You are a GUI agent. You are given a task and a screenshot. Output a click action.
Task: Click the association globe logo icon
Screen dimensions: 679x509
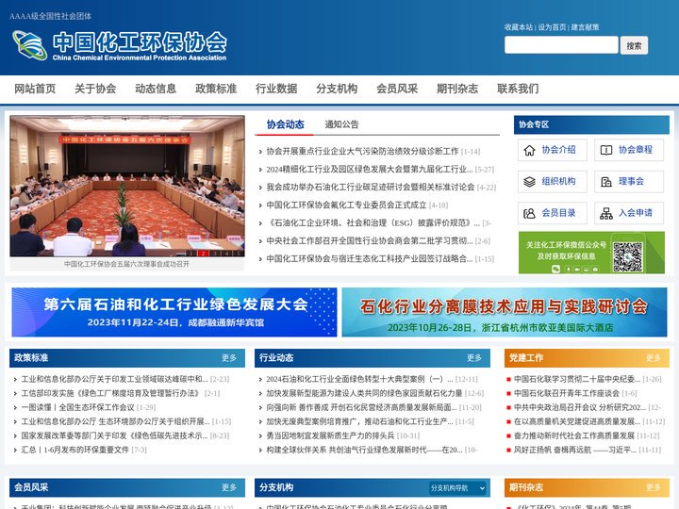click(x=30, y=45)
